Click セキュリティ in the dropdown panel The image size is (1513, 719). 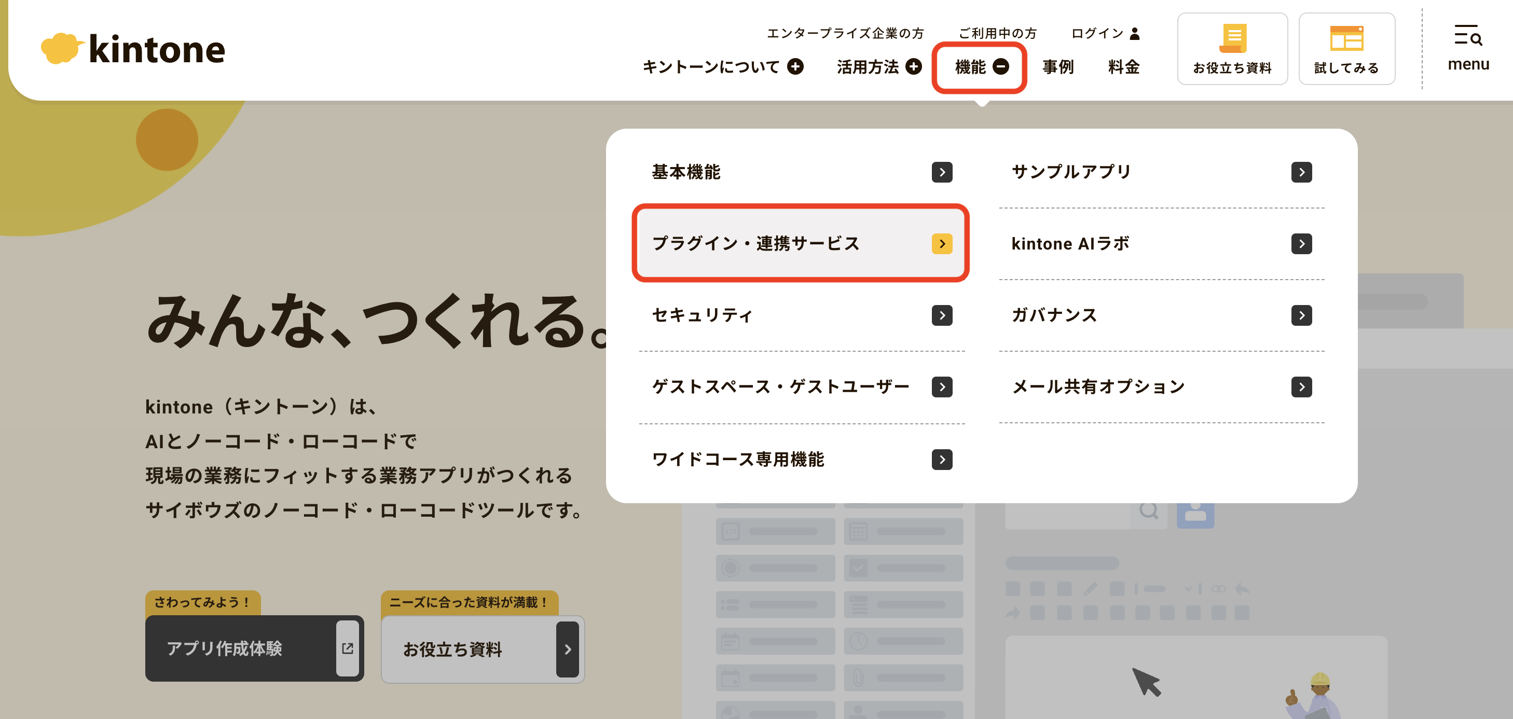point(703,315)
